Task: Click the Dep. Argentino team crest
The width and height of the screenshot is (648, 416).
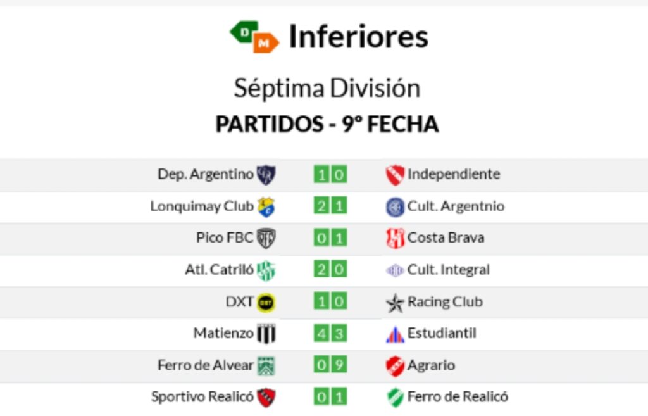Action: point(266,175)
